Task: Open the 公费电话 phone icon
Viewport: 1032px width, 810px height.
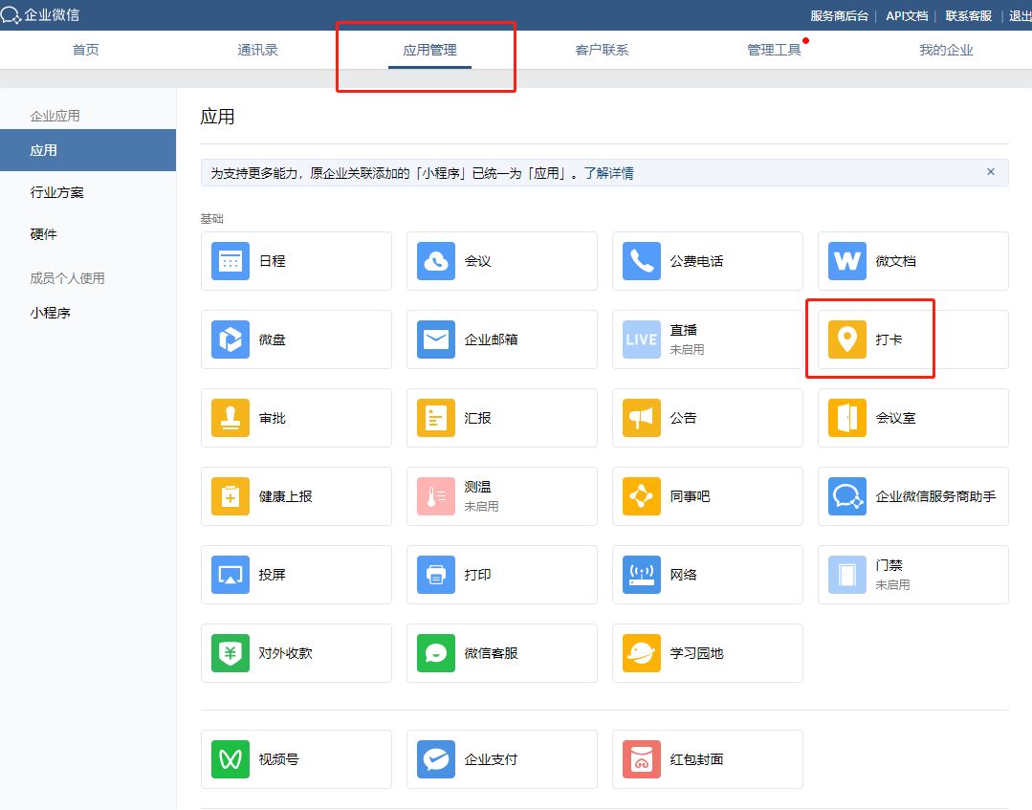Action: tap(641, 261)
